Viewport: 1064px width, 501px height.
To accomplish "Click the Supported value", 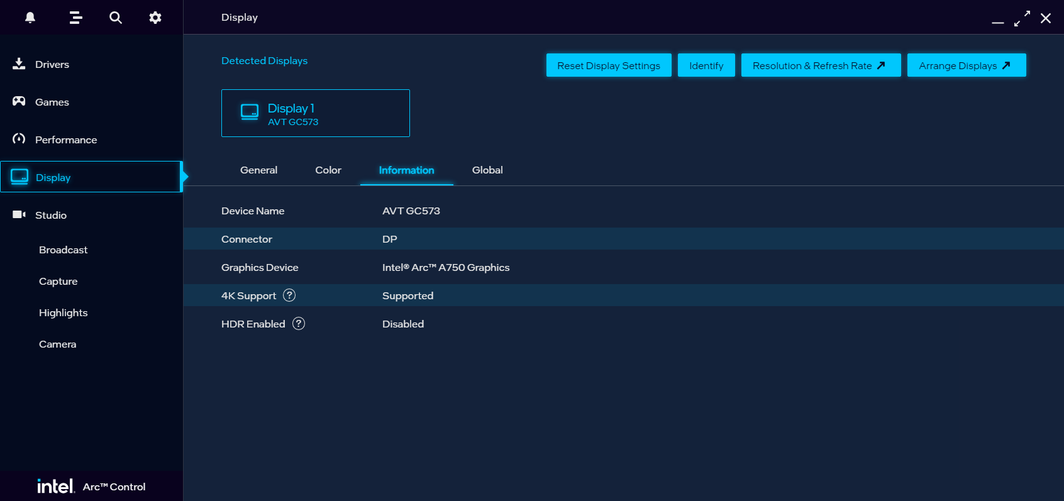I will 407,295.
